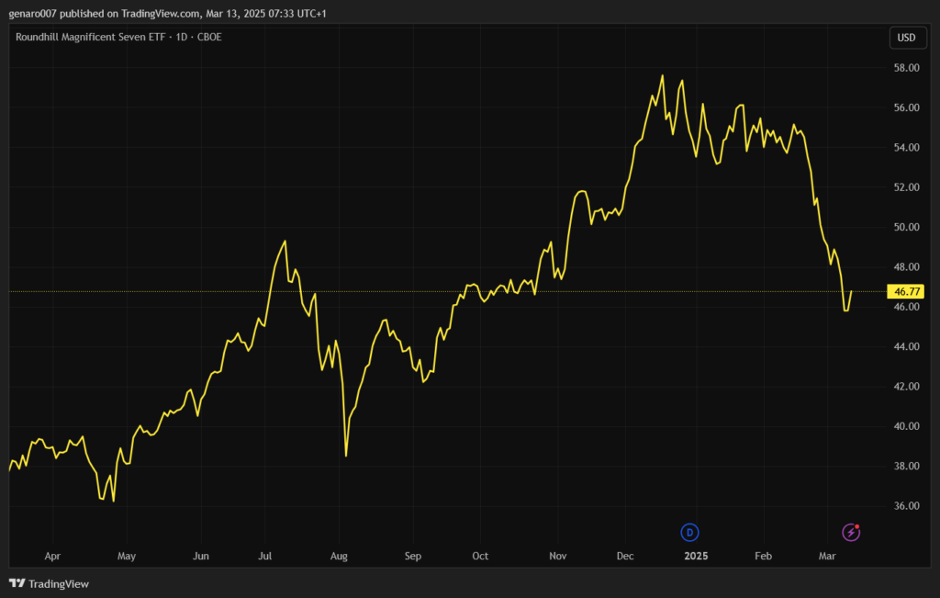Click the Jul label on time axis
The width and height of the screenshot is (940, 598).
tap(266, 557)
